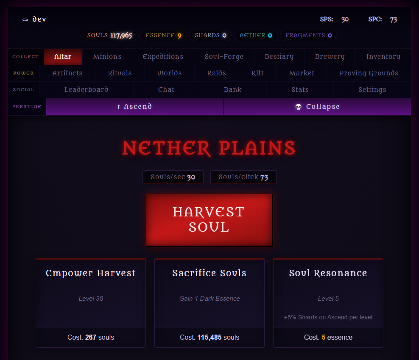Activate Sacrifice Souls for Dark Essence
The height and width of the screenshot is (360, 419).
(209, 303)
